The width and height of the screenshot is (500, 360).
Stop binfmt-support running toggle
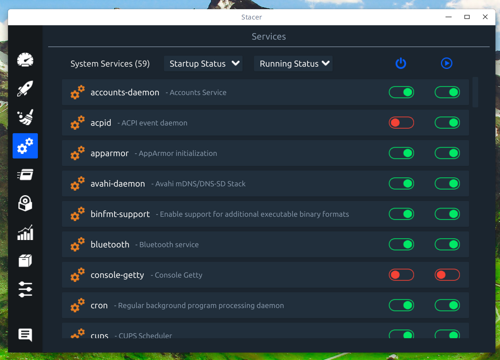tap(447, 214)
